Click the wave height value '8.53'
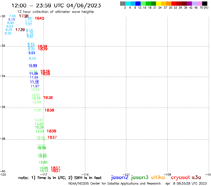The width and height of the screenshot is (211, 186). 10,26
